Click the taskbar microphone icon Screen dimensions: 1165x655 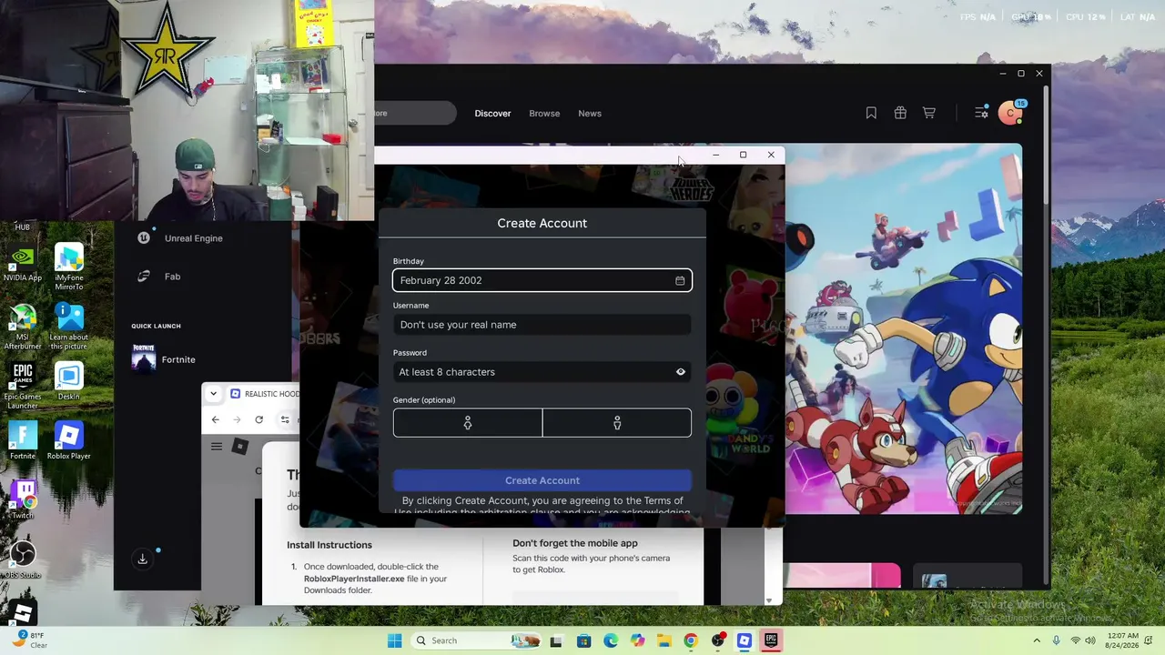(1057, 640)
